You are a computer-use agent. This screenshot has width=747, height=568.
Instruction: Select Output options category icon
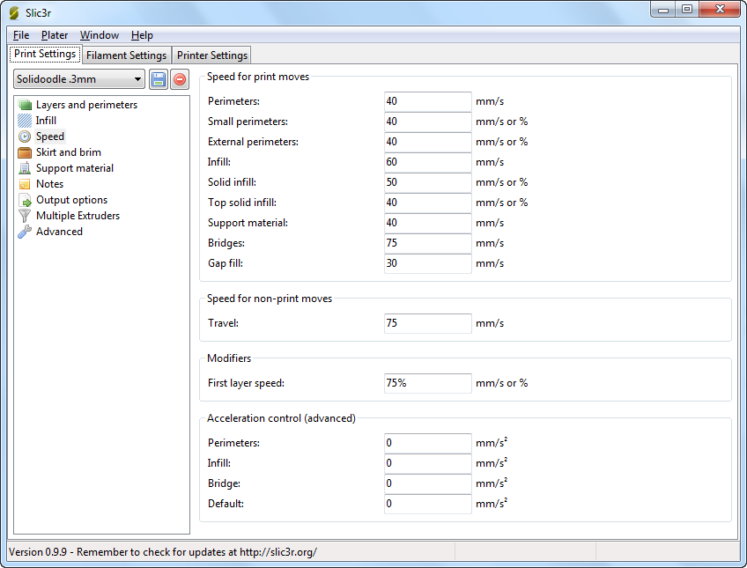(25, 200)
